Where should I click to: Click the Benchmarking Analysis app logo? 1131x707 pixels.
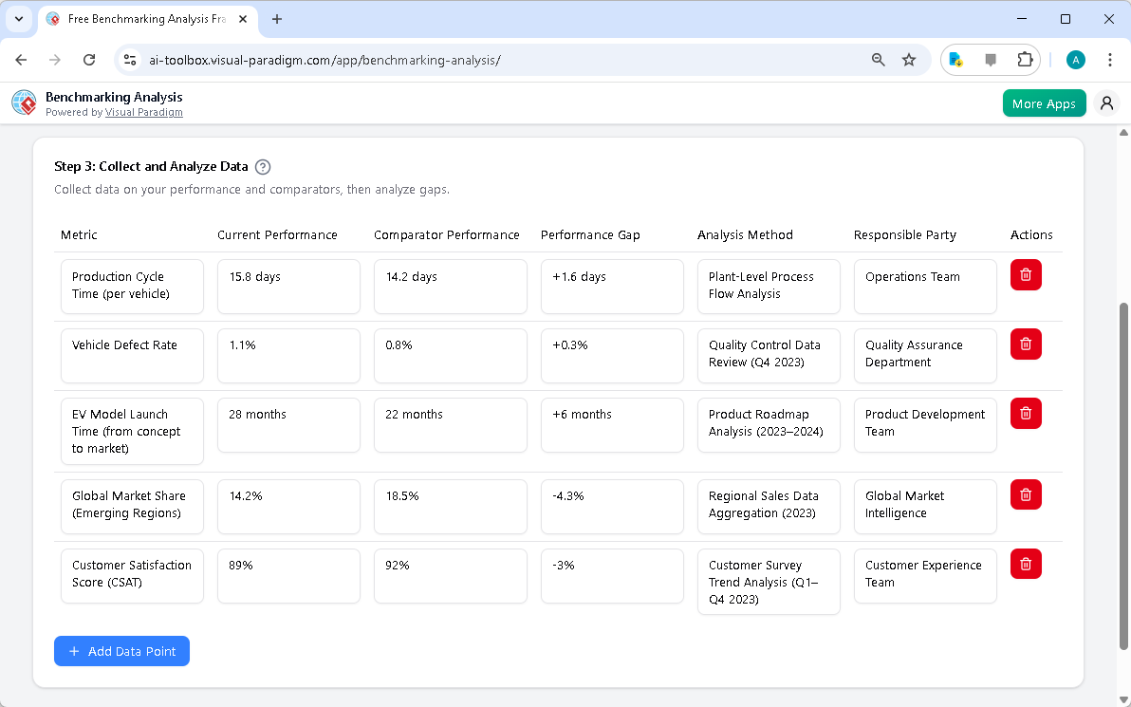(24, 102)
